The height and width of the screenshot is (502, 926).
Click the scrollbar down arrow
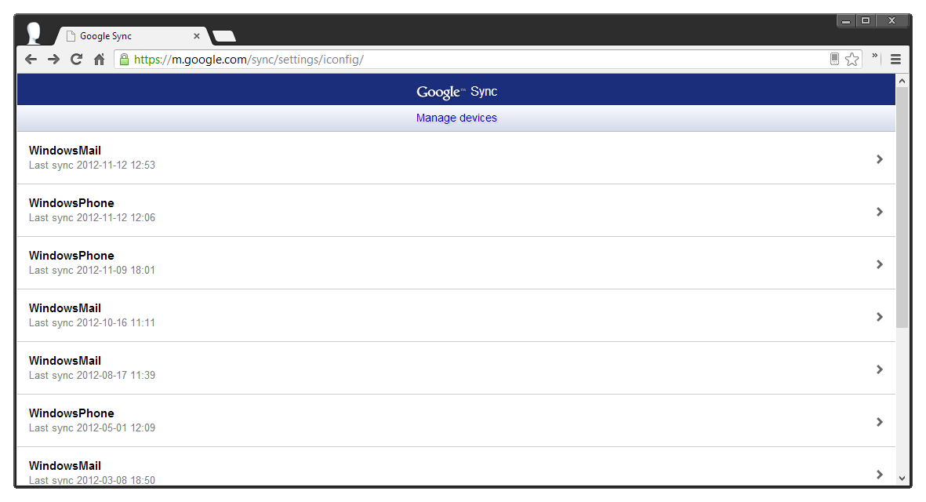pos(902,478)
